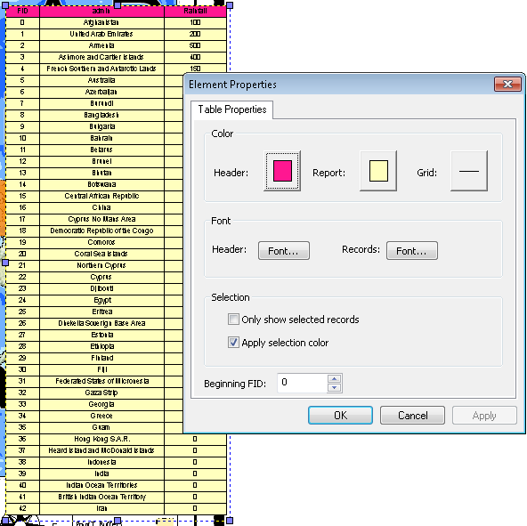Confirm with the OK button
This screenshot has width=527, height=526.
[x=340, y=416]
